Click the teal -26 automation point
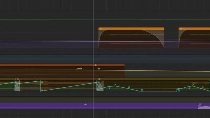This screenshot has width=210, height=118. coord(177,89)
